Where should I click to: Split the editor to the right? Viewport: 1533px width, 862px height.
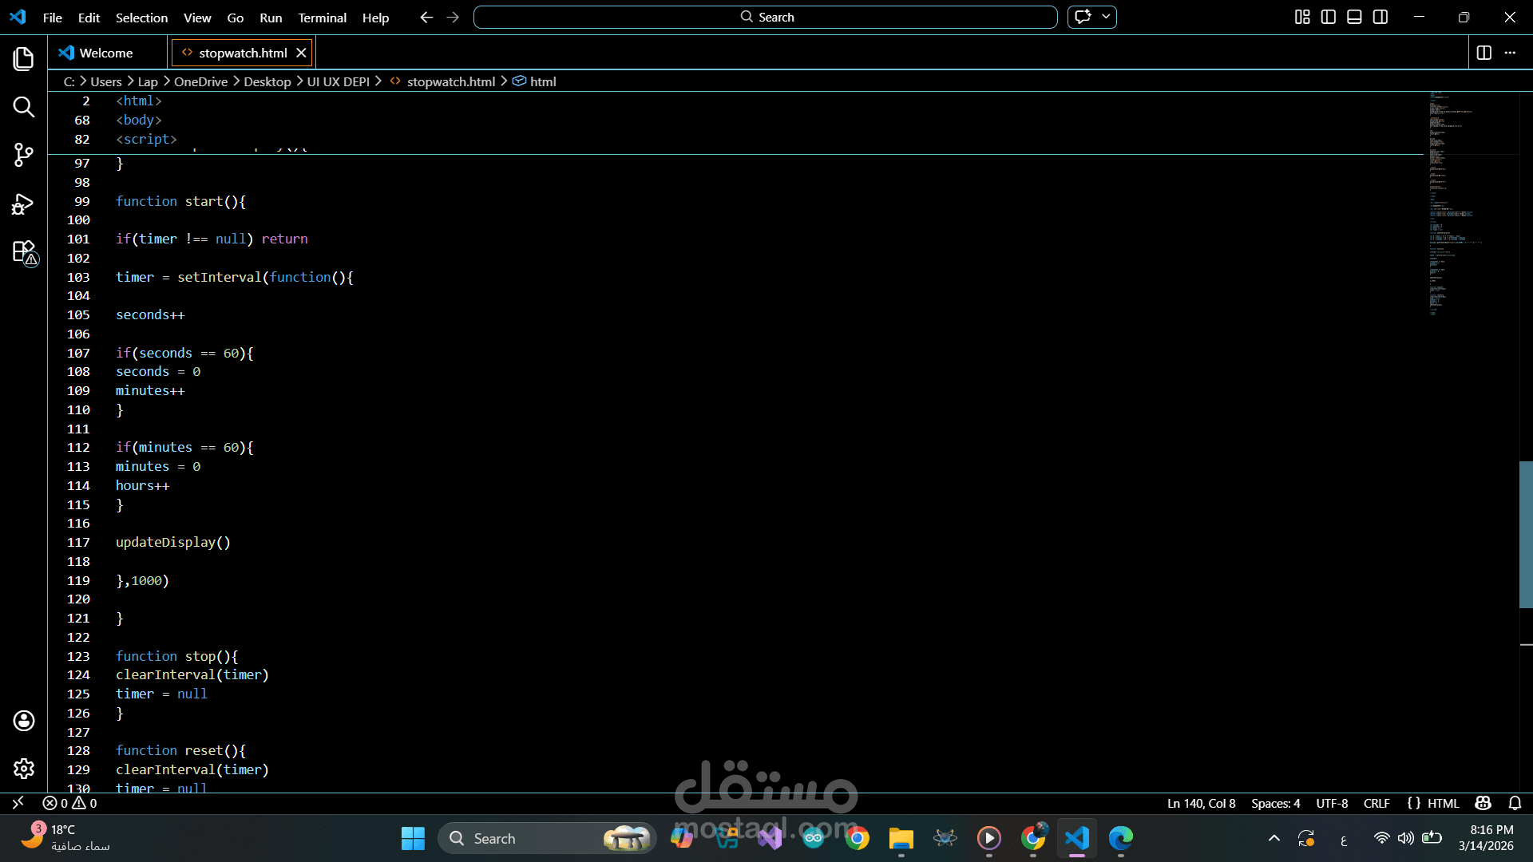(1483, 53)
